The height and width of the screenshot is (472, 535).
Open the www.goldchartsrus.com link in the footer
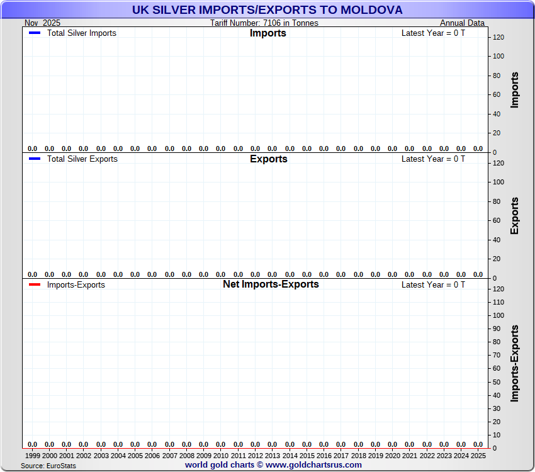click(x=313, y=465)
